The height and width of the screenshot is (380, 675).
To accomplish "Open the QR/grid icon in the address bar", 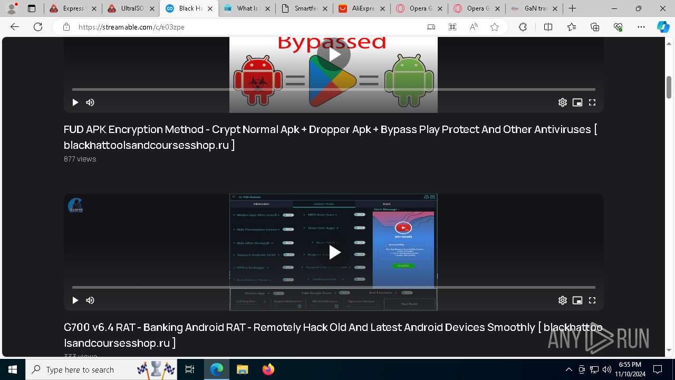I will pyautogui.click(x=452, y=27).
